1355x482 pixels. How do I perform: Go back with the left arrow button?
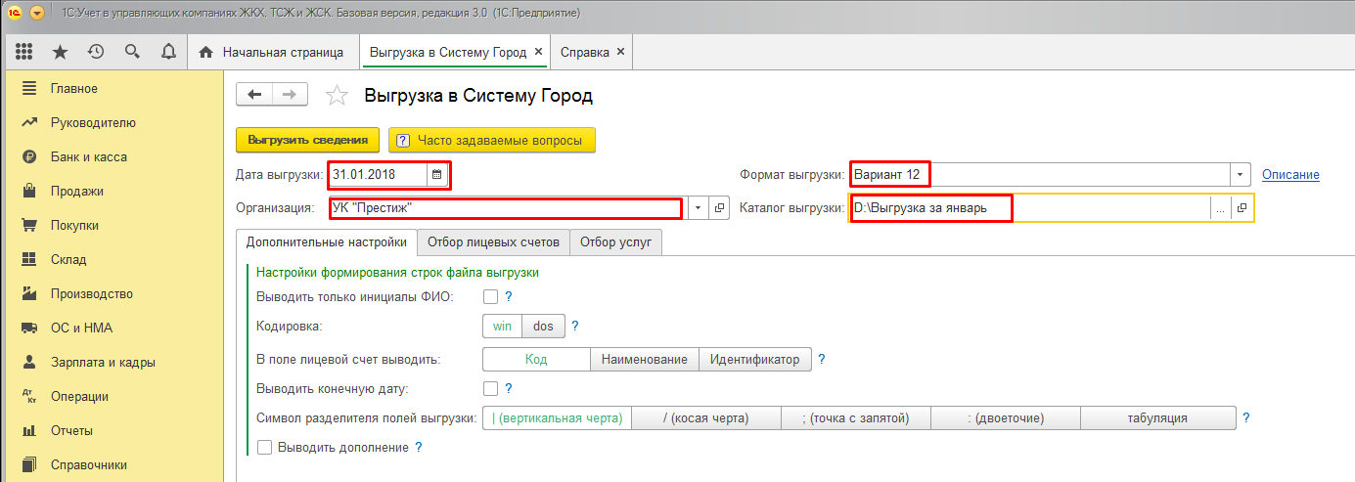point(255,95)
